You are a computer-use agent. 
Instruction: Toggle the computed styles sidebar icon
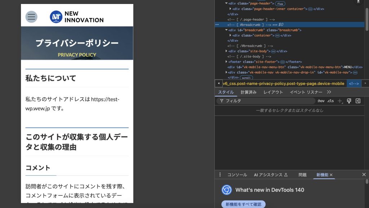pyautogui.click(x=358, y=101)
